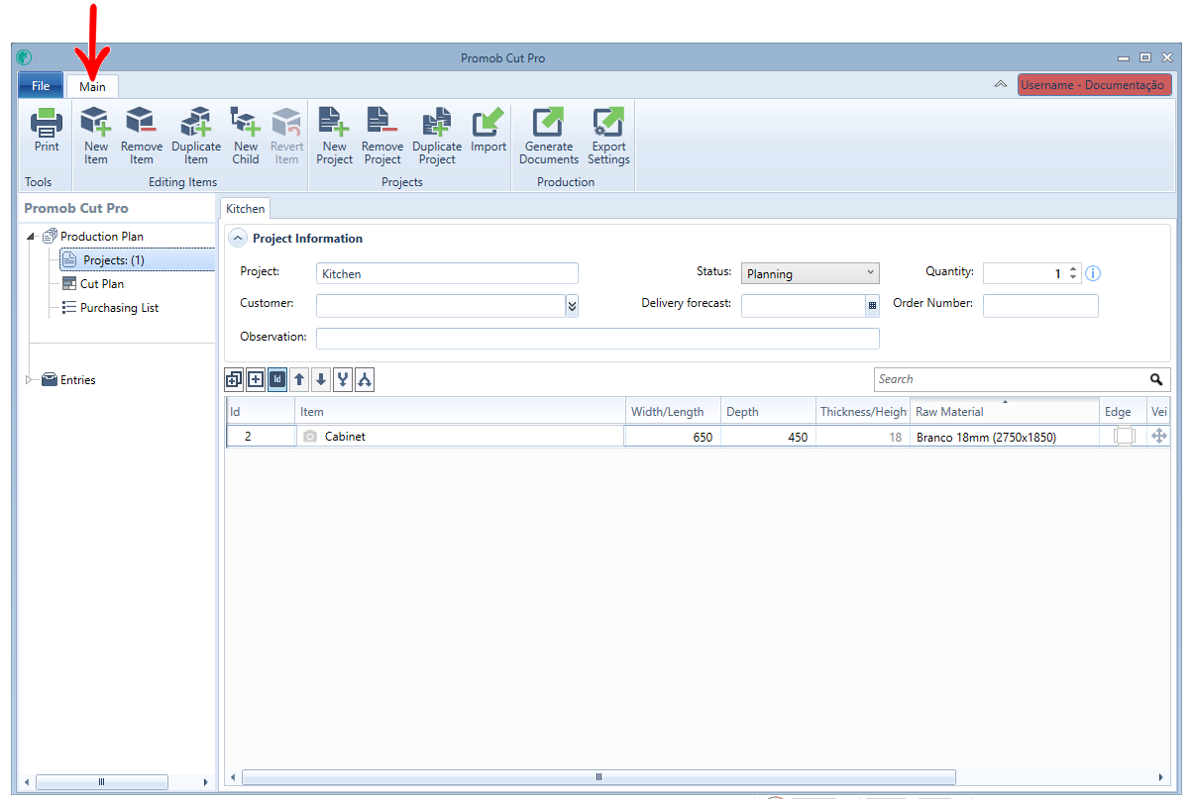The width and height of the screenshot is (1193, 803).
Task: Click the Quantity info icon
Action: (1094, 274)
